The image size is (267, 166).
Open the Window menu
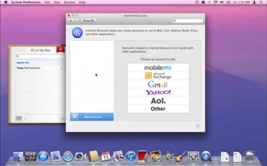click(x=70, y=2)
